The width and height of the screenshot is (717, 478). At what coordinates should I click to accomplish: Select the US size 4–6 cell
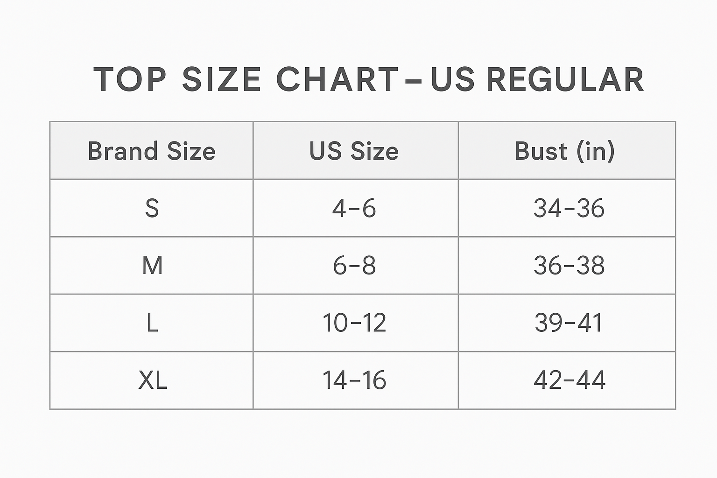pos(354,208)
